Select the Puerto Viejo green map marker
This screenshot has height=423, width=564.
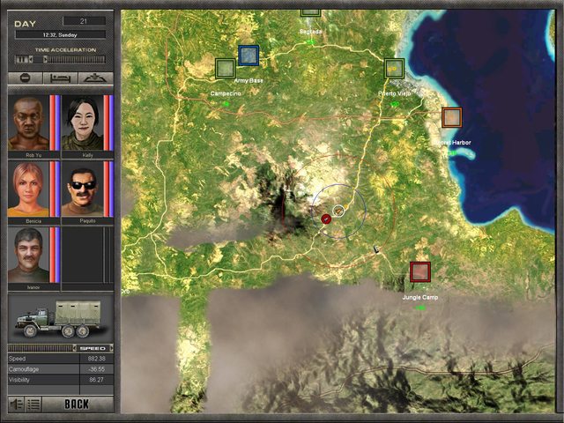pyautogui.click(x=394, y=69)
